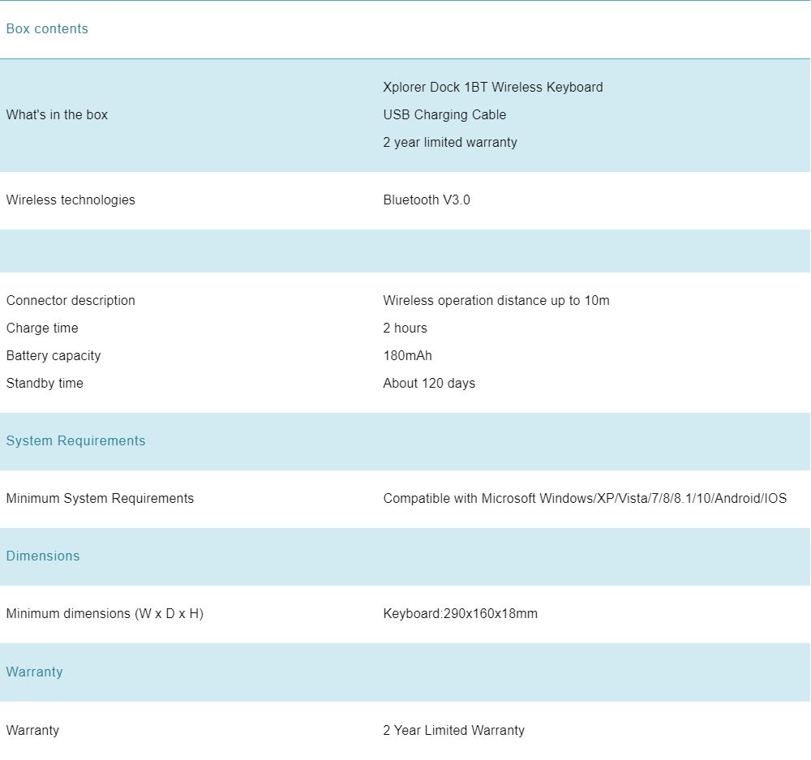Click the Connector description label
The image size is (811, 760).
pos(71,301)
